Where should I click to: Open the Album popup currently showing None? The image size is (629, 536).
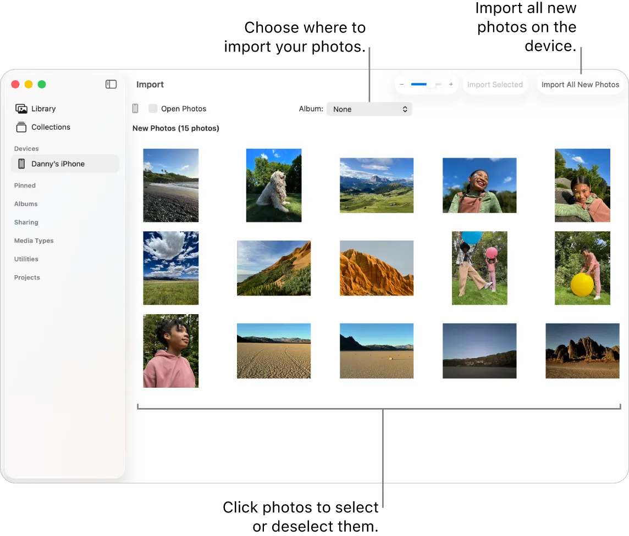coord(369,109)
